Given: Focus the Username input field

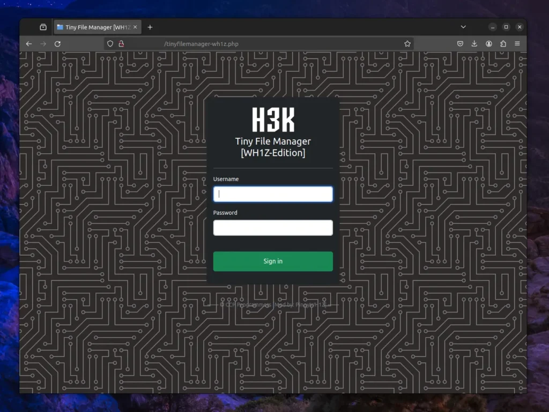Looking at the screenshot, I should 273,194.
